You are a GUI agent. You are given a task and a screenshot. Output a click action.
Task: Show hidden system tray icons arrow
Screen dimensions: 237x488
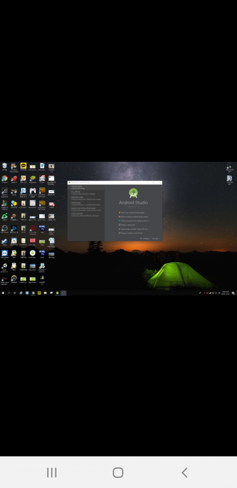[x=204, y=293]
